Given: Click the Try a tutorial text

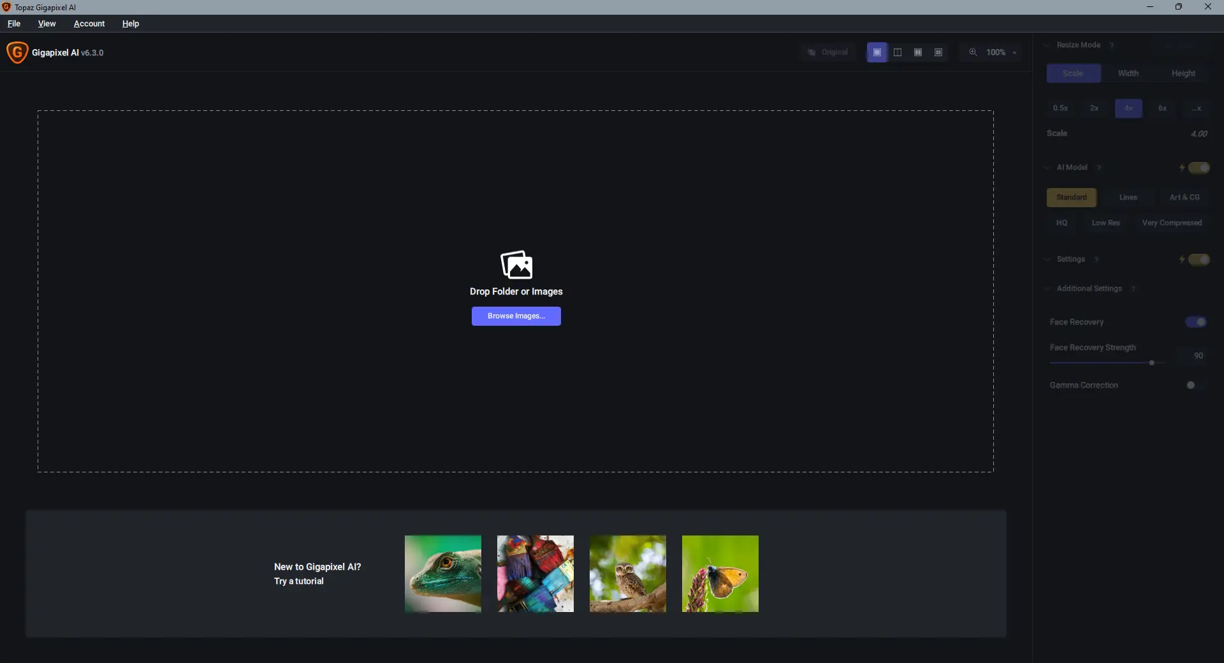Looking at the screenshot, I should click(299, 581).
